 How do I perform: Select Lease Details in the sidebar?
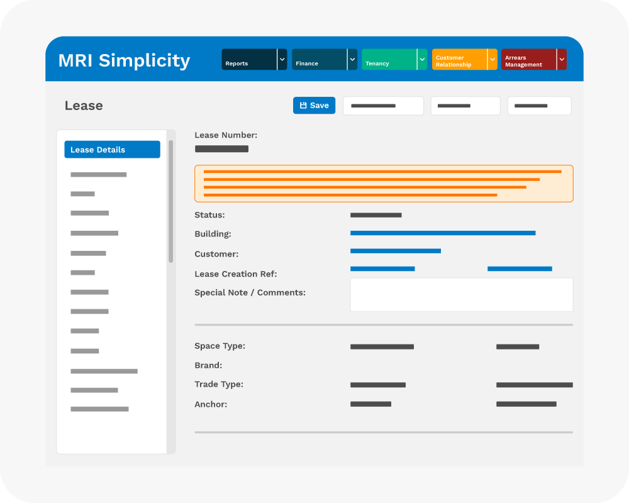point(112,150)
